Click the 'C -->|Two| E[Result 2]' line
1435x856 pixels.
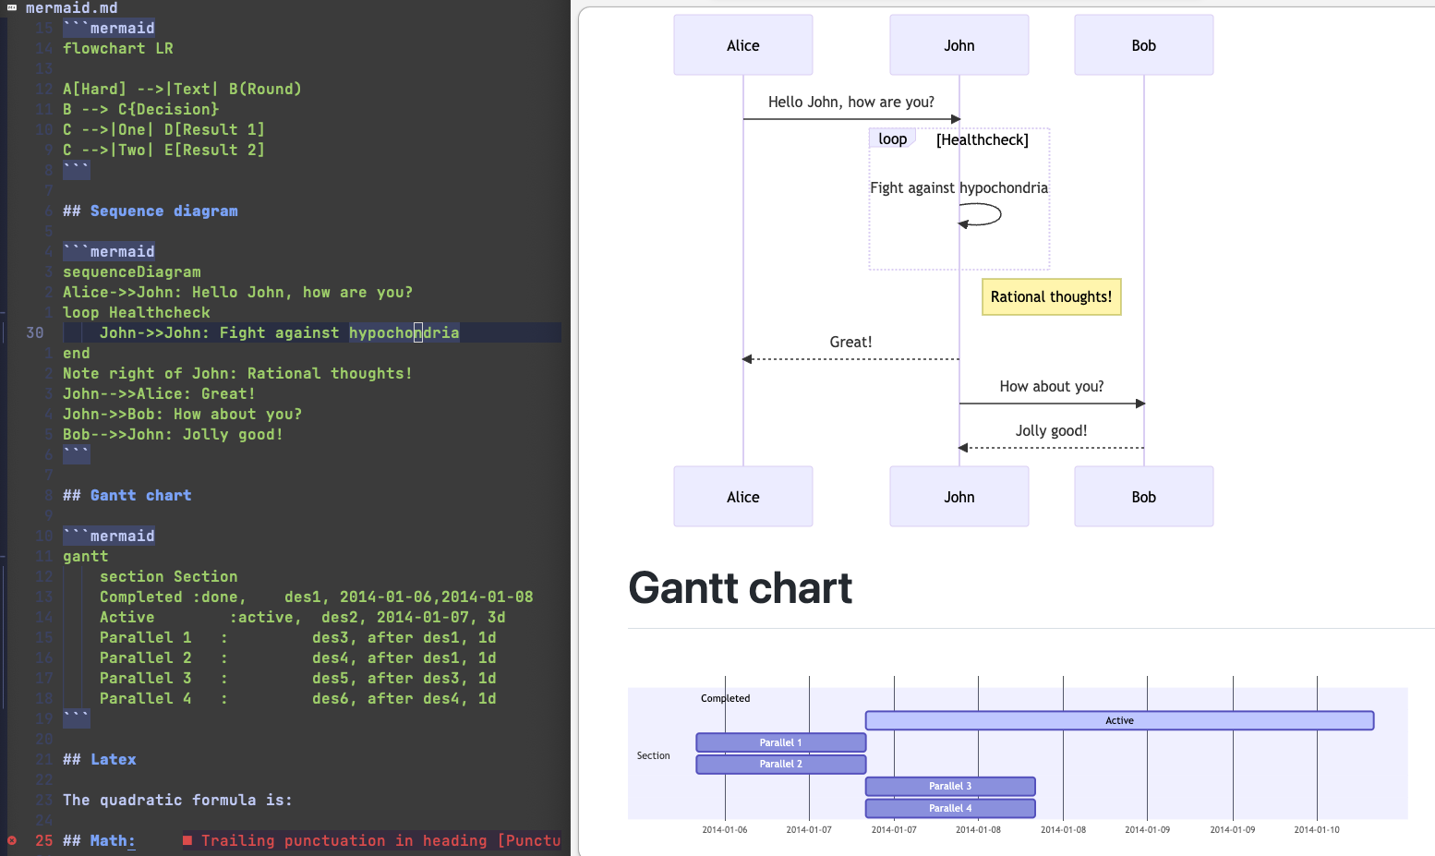pos(163,150)
